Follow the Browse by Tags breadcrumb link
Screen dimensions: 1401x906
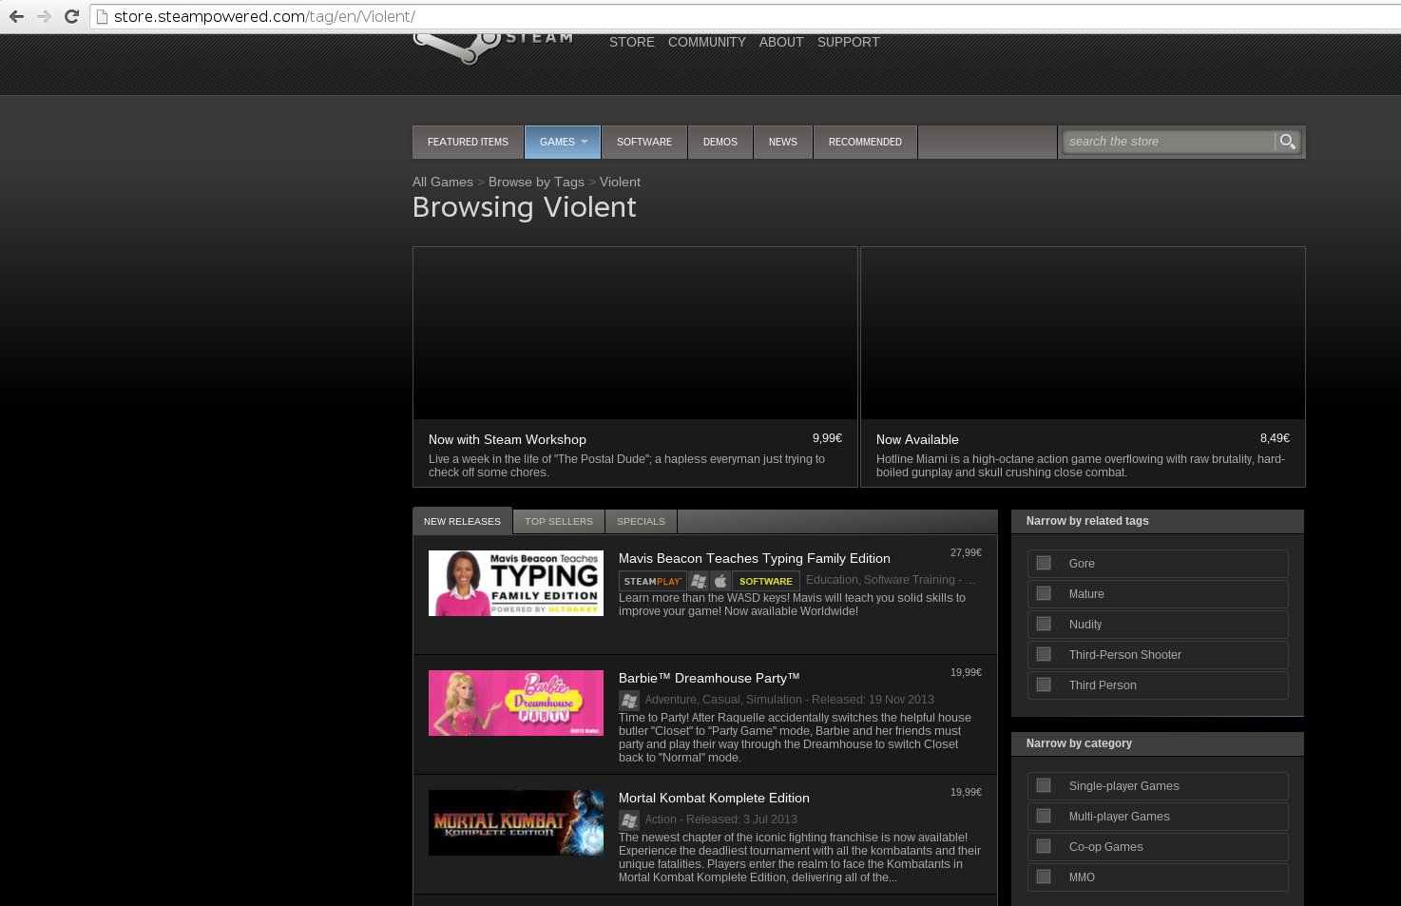[x=536, y=183]
